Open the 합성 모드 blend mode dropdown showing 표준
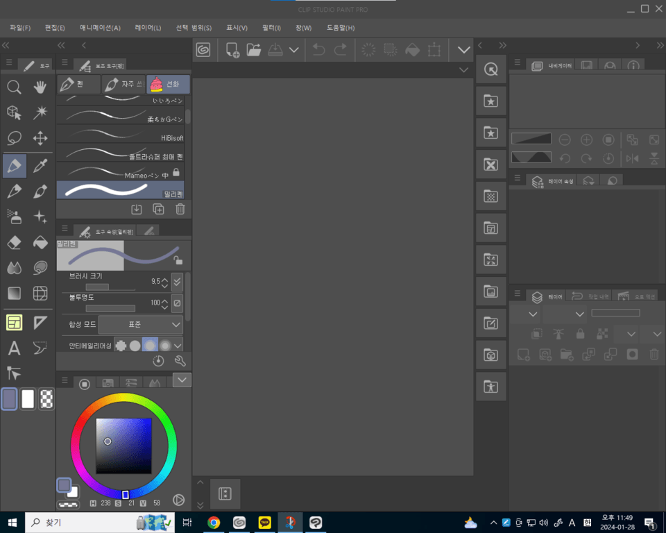Image resolution: width=666 pixels, height=533 pixels. click(140, 324)
